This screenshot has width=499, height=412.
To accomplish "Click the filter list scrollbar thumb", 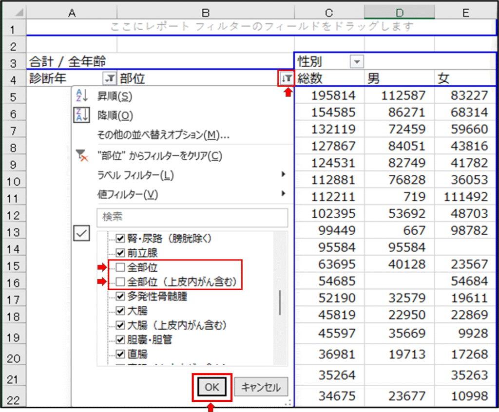I will (280, 302).
